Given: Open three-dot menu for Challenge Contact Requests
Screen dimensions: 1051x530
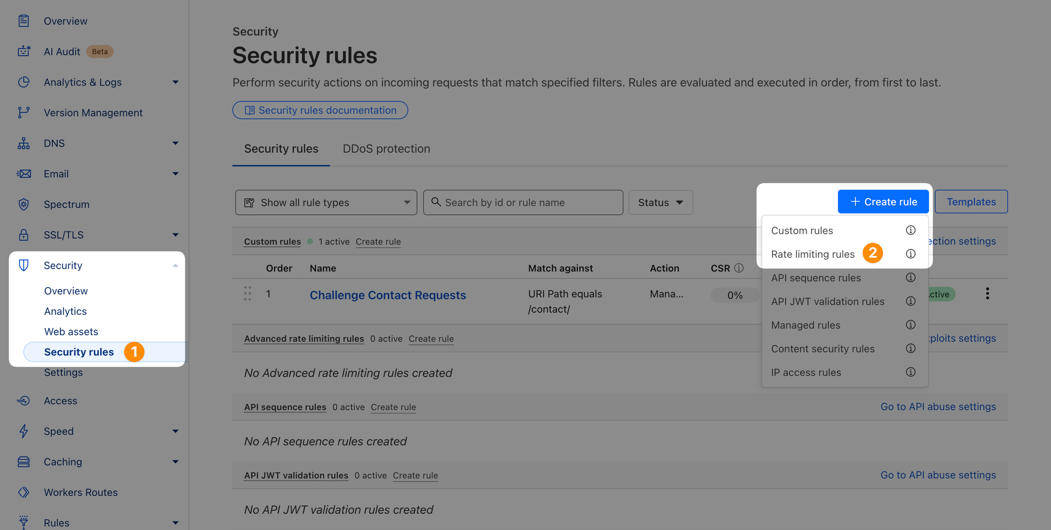Looking at the screenshot, I should pos(987,293).
